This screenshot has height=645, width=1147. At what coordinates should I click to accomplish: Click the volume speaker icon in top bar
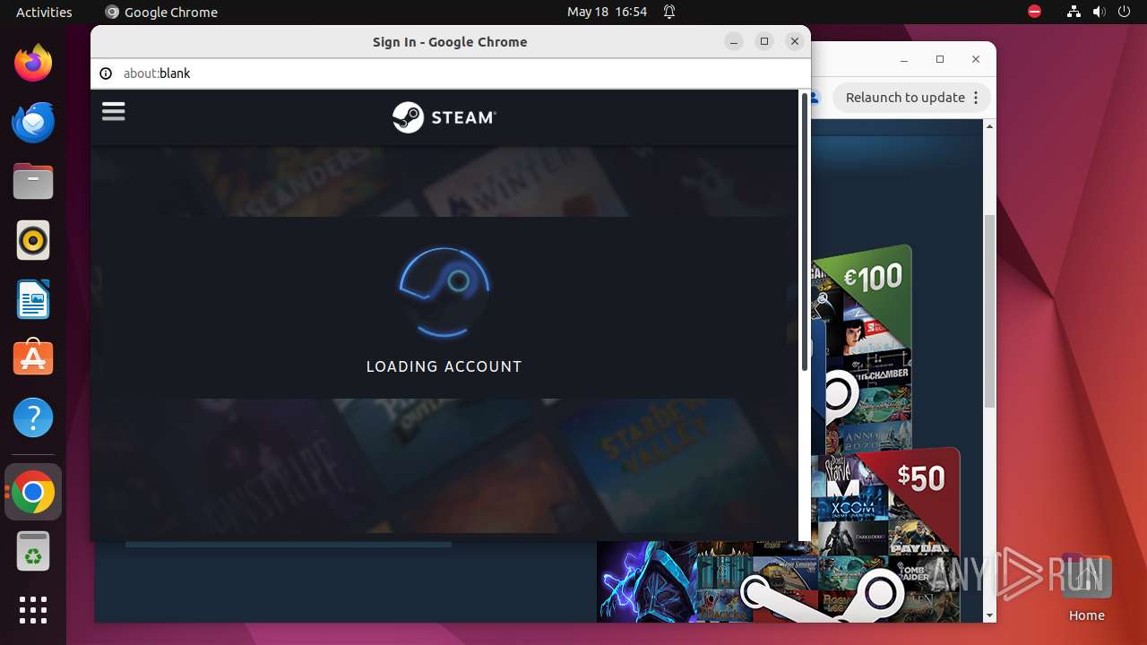pos(1100,12)
